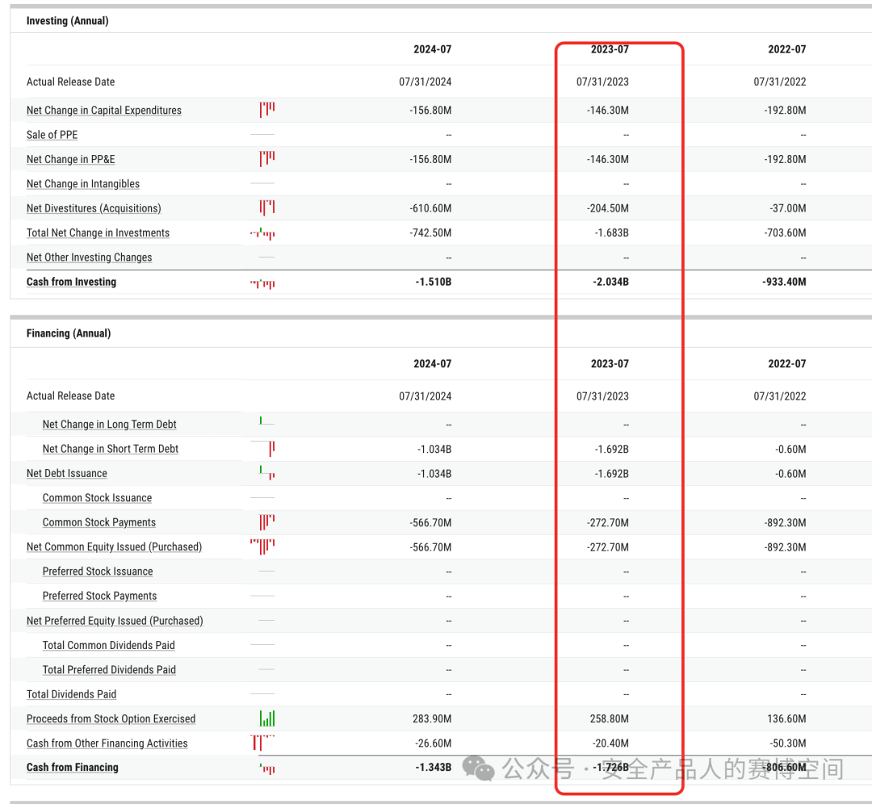Open the Net Debt Issuance sparkline chart

tap(267, 473)
